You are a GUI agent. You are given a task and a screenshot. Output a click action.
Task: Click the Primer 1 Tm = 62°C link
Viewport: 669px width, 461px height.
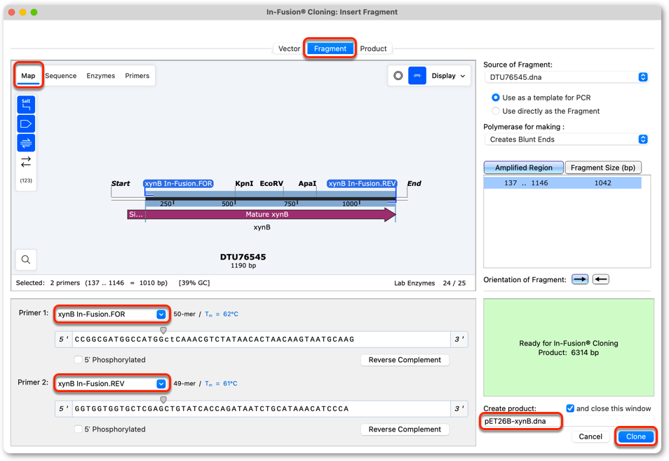point(222,314)
